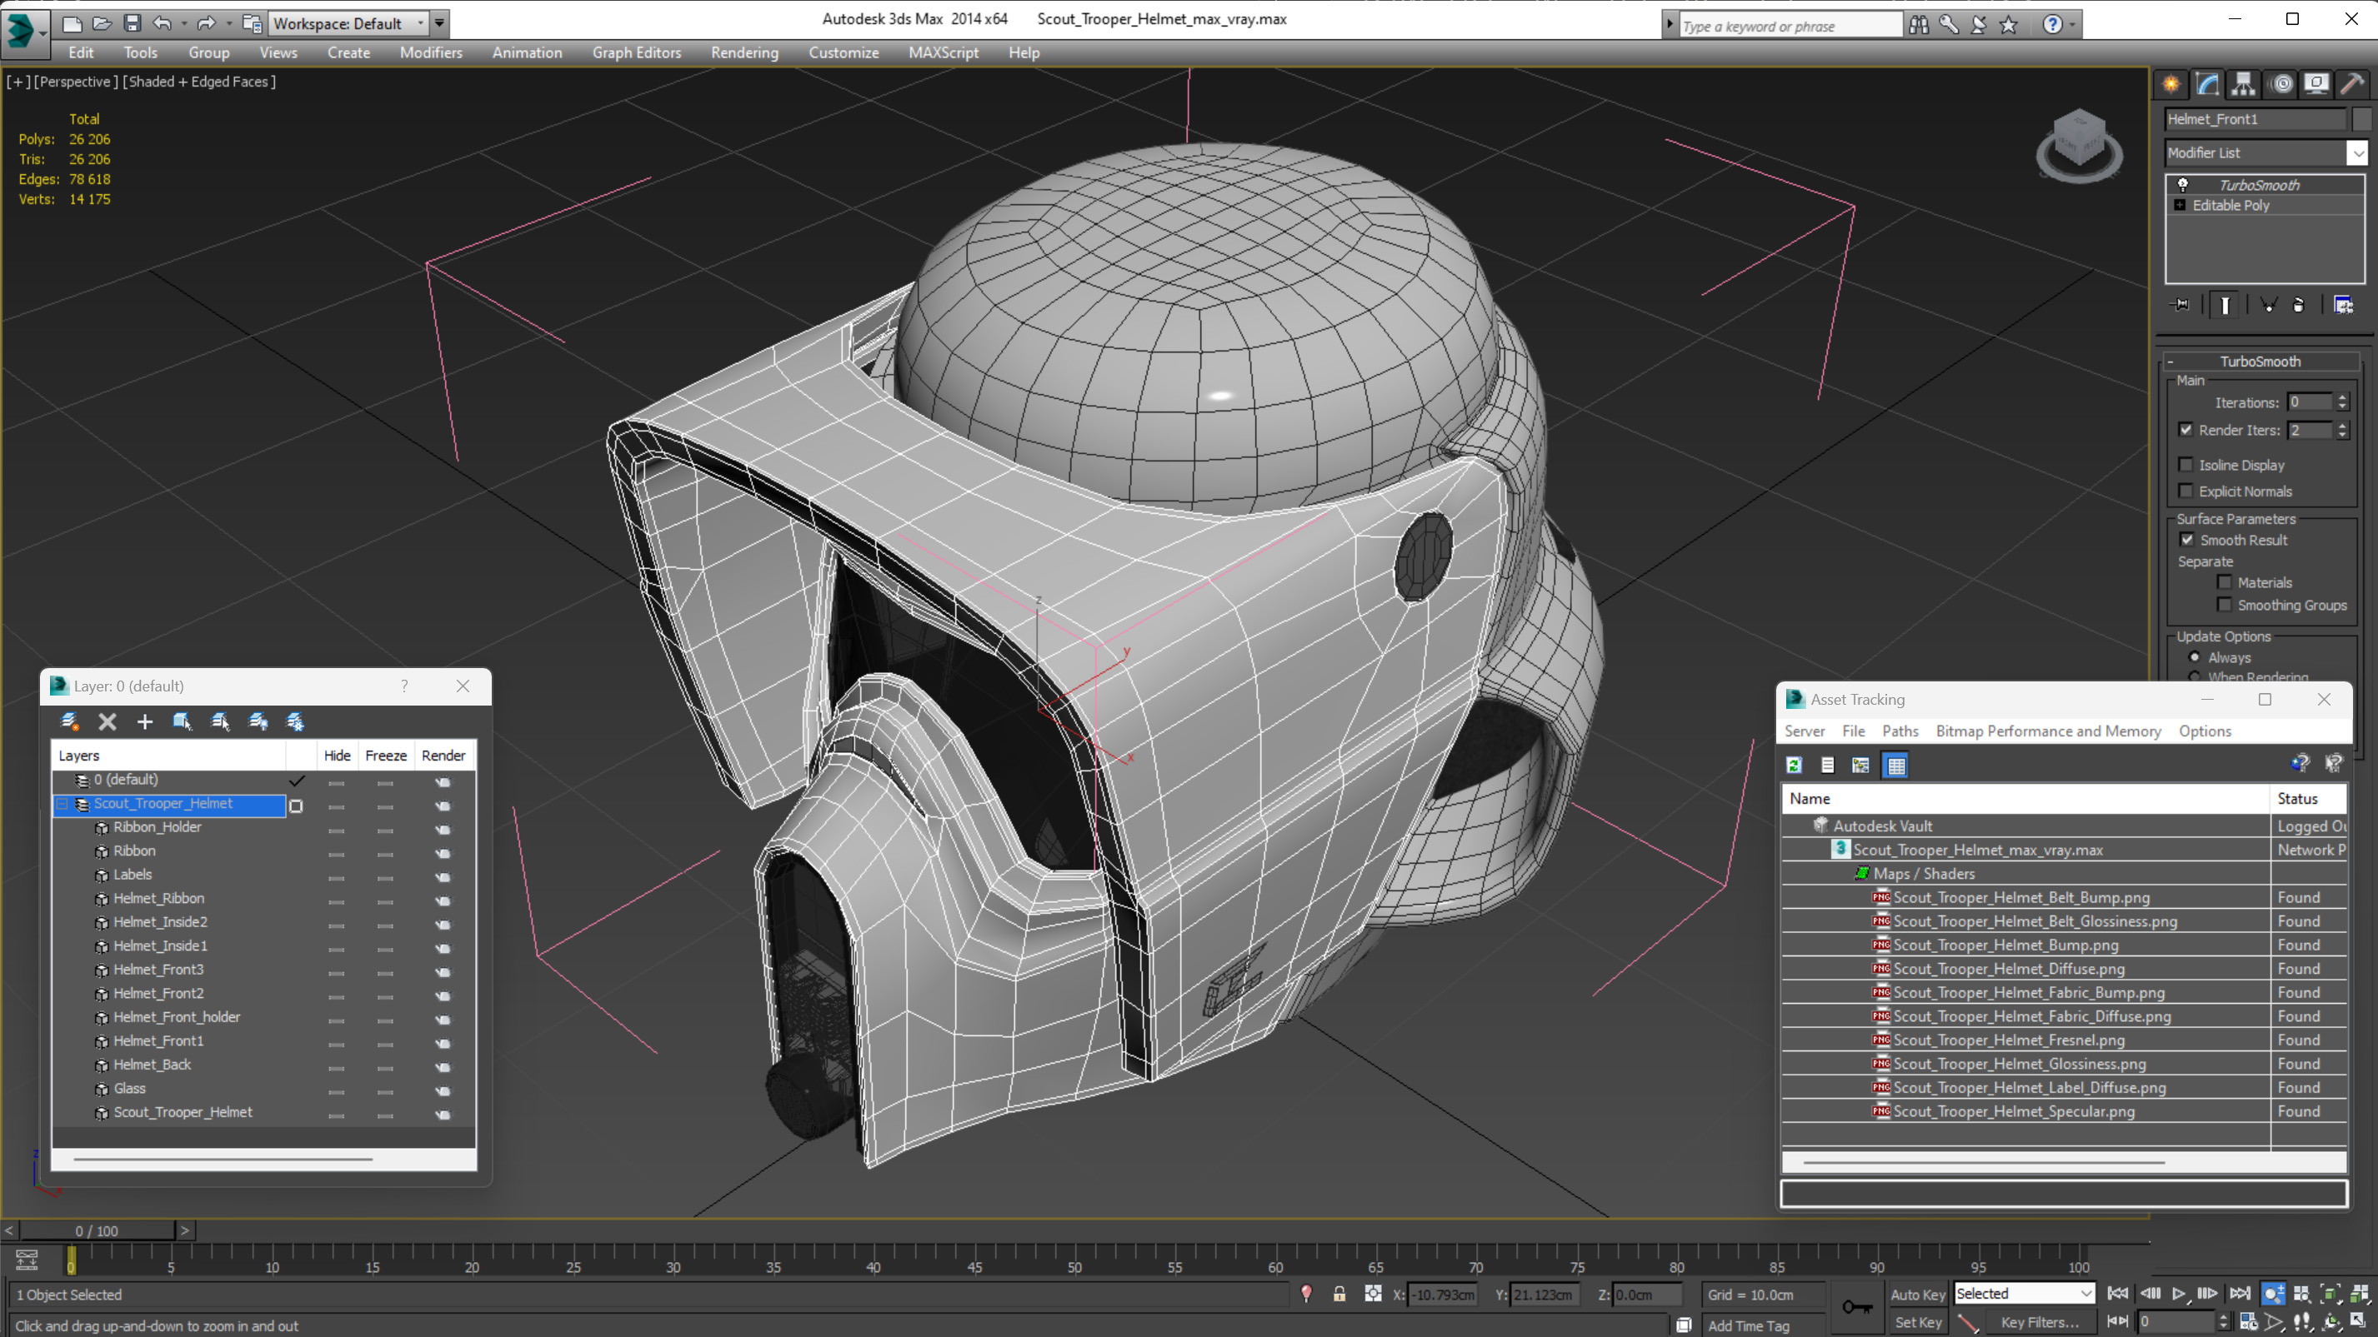The width and height of the screenshot is (2378, 1337).
Task: Enable Explicit Normals checkbox
Action: click(2185, 491)
